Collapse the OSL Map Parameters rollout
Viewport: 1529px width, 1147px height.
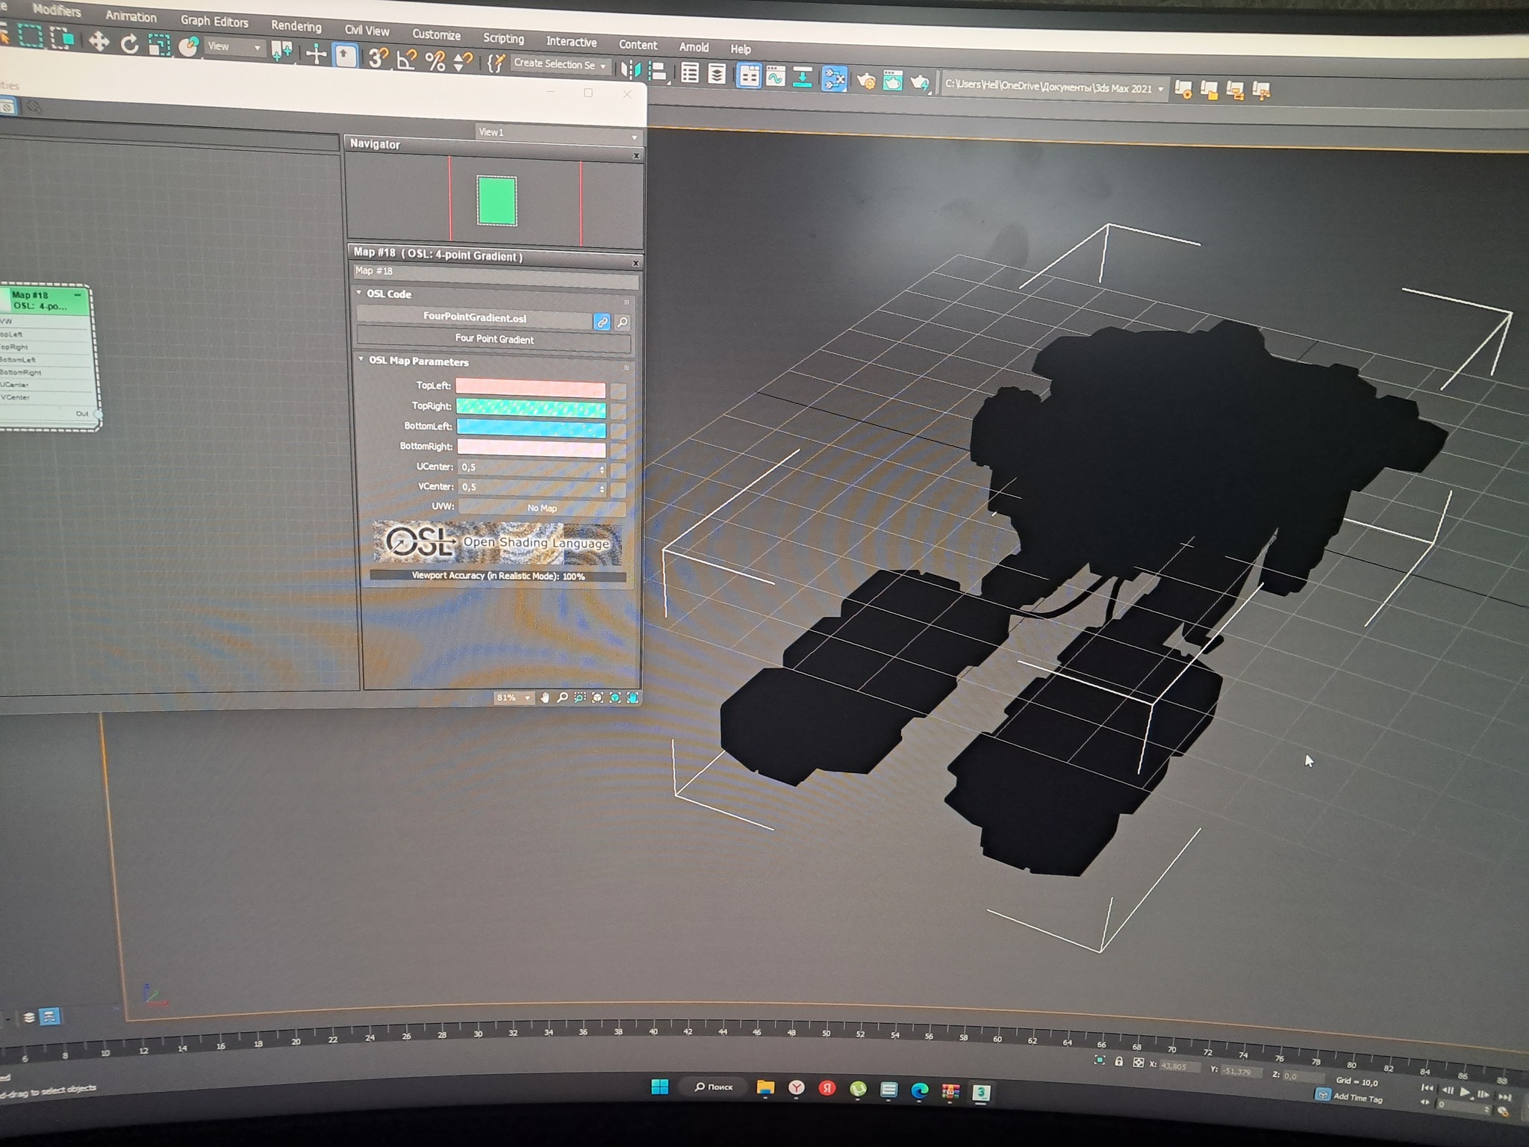click(418, 361)
